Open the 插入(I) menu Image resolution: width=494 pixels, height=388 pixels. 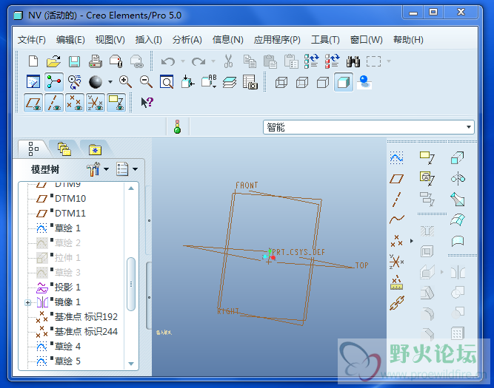(x=148, y=40)
